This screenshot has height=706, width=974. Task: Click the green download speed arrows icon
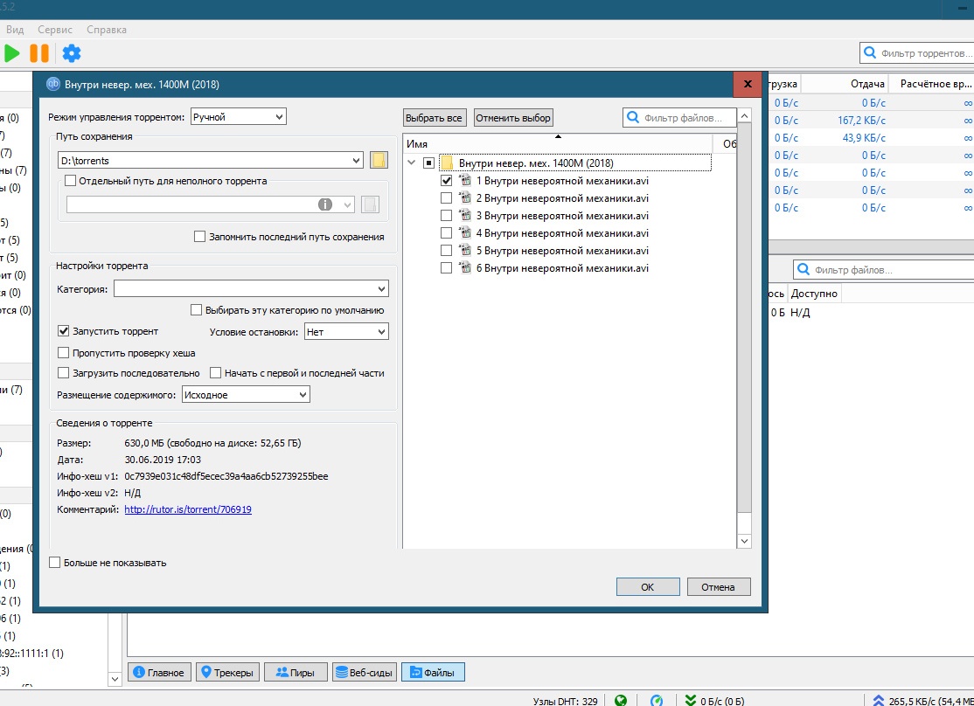tap(690, 701)
